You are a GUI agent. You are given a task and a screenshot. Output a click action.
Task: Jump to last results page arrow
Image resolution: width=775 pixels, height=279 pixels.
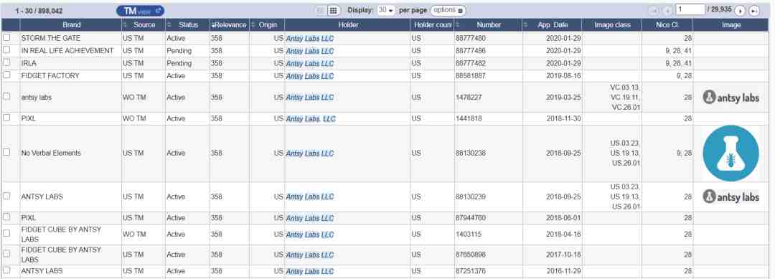coord(753,11)
